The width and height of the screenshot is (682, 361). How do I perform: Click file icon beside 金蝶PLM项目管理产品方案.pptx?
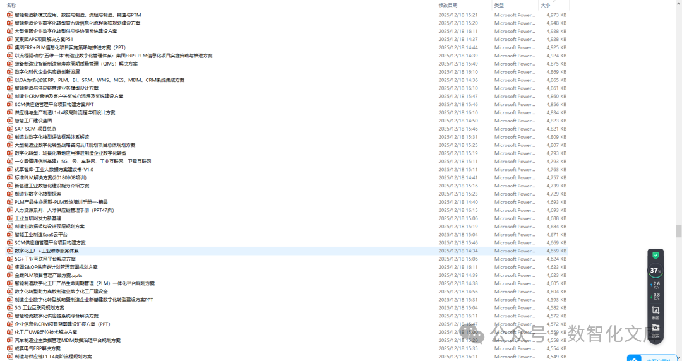[10, 275]
